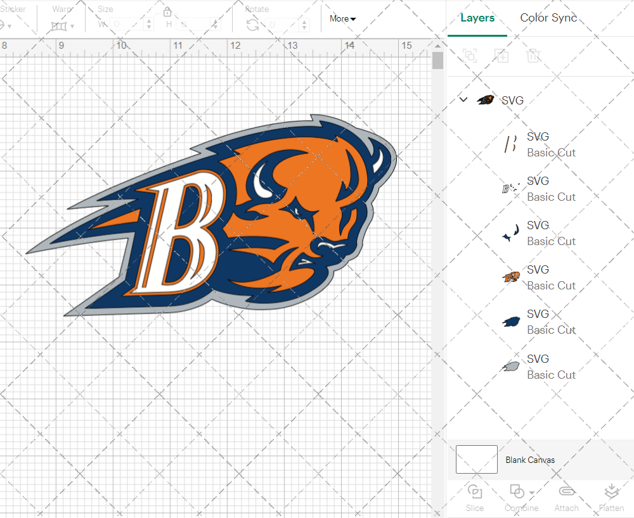Open the Blank Canvas white color swatch
The width and height of the screenshot is (634, 518).
pyautogui.click(x=476, y=460)
